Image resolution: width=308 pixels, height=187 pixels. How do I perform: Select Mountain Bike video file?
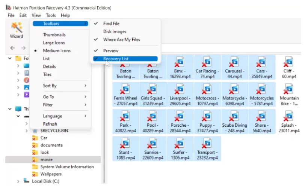289,95
